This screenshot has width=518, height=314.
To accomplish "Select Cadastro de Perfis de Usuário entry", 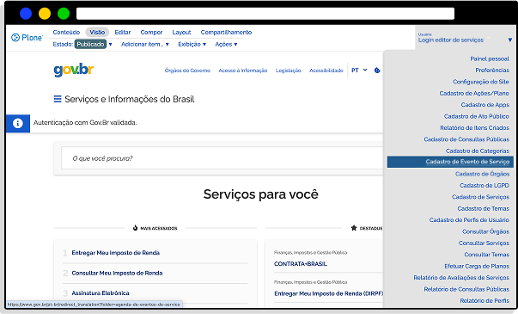I will click(469, 219).
